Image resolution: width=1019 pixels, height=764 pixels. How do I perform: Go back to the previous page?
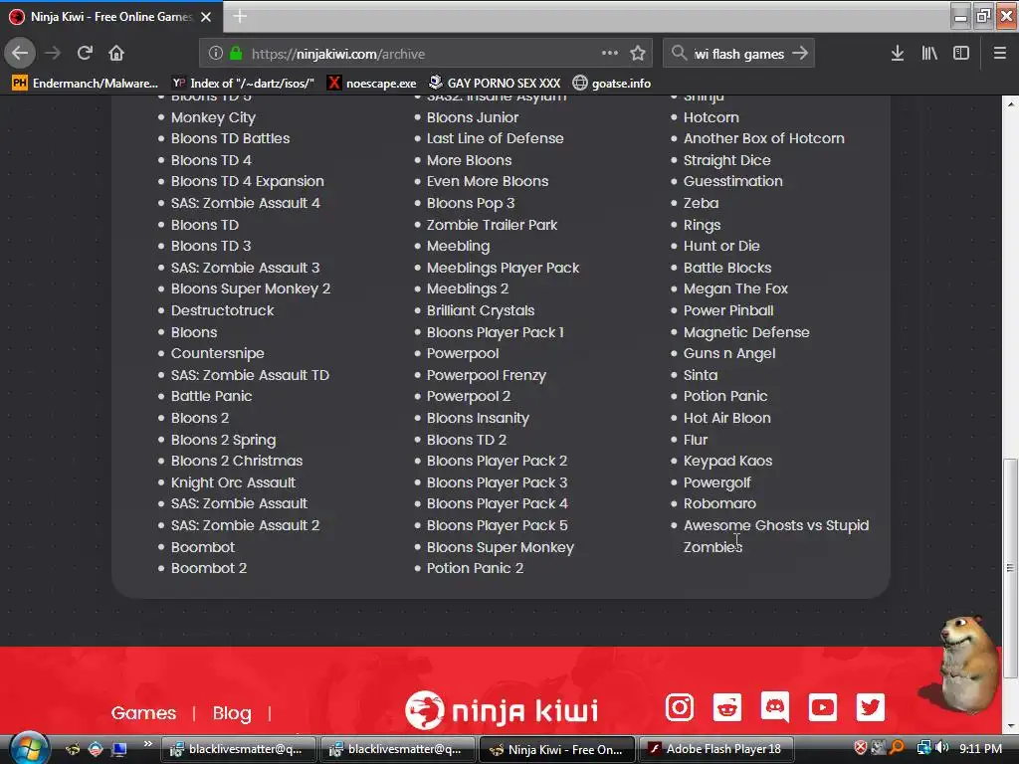20,54
